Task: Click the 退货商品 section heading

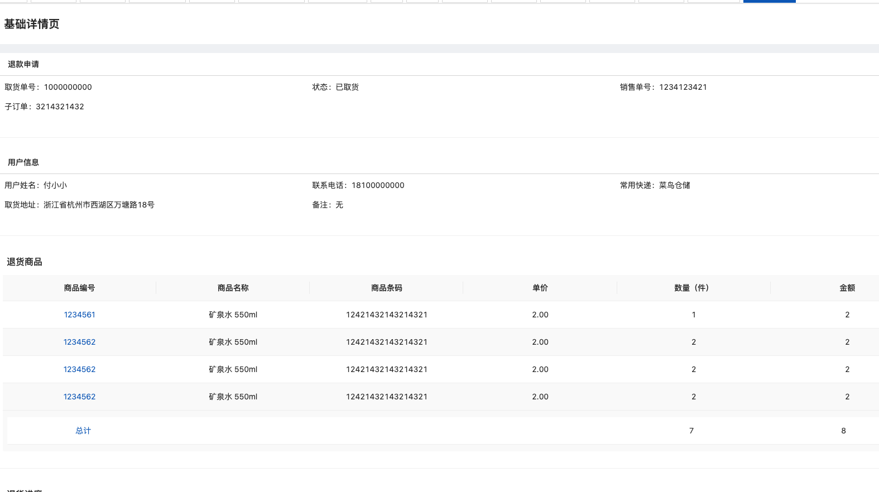Action: (25, 262)
